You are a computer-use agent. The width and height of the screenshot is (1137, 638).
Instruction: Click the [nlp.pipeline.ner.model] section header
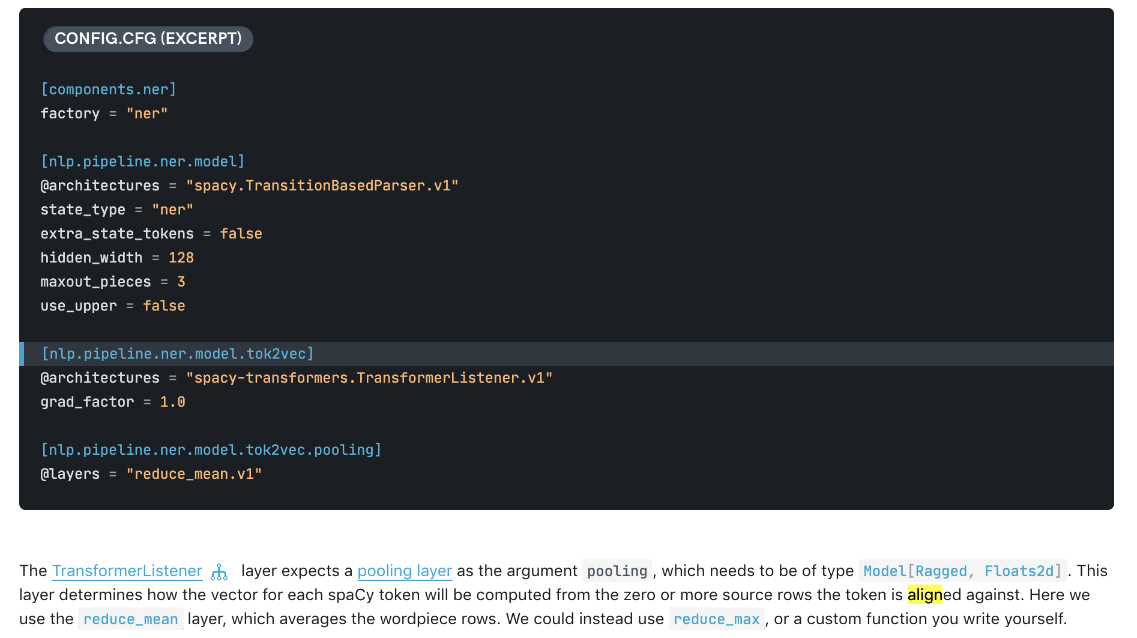point(143,162)
